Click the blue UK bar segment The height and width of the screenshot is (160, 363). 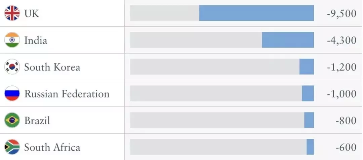click(256, 13)
